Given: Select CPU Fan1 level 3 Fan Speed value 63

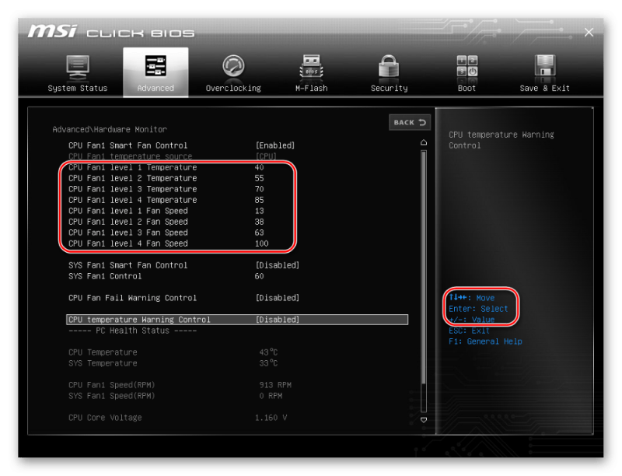Looking at the screenshot, I should pos(259,233).
